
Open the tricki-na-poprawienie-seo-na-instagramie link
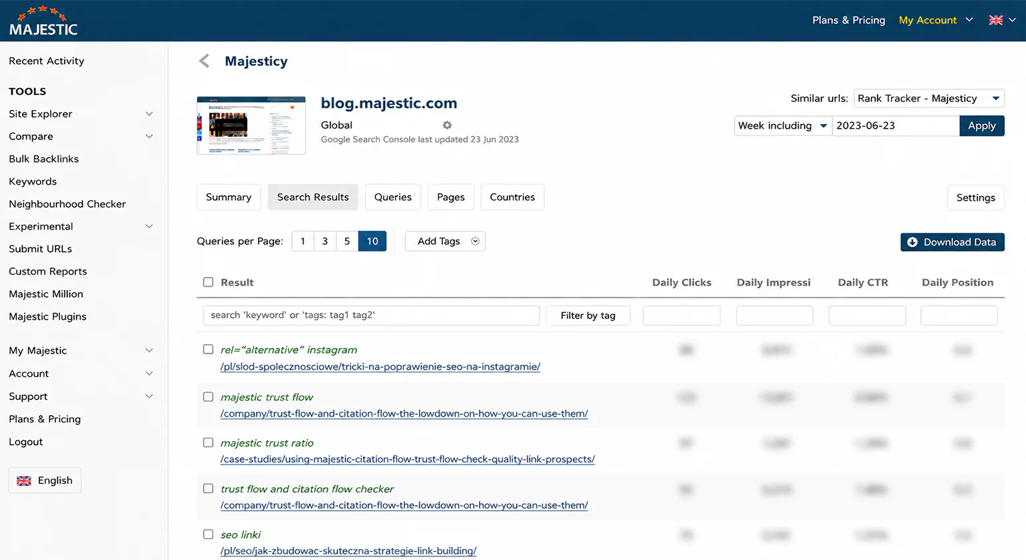(x=380, y=367)
